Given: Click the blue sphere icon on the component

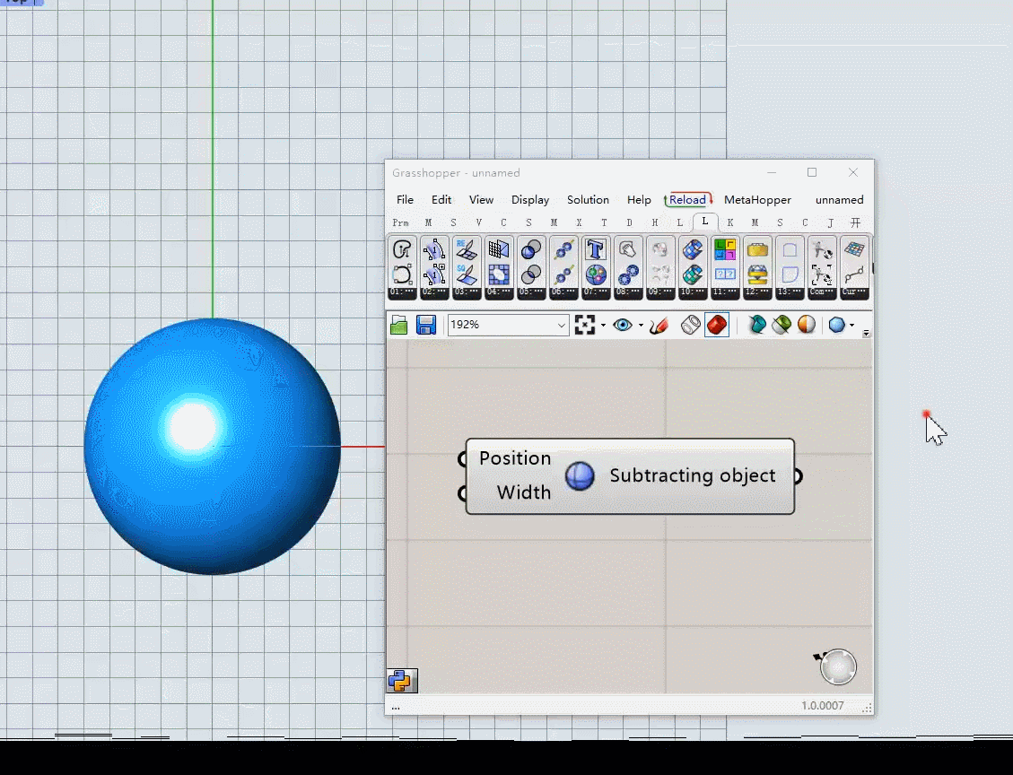Looking at the screenshot, I should pyautogui.click(x=580, y=476).
